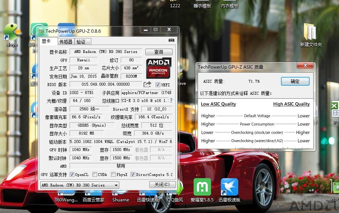Image resolution: width=339 pixels, height=213 pixels.
Task: Click 确定 in the ASIC quality dialog
Action: click(295, 81)
